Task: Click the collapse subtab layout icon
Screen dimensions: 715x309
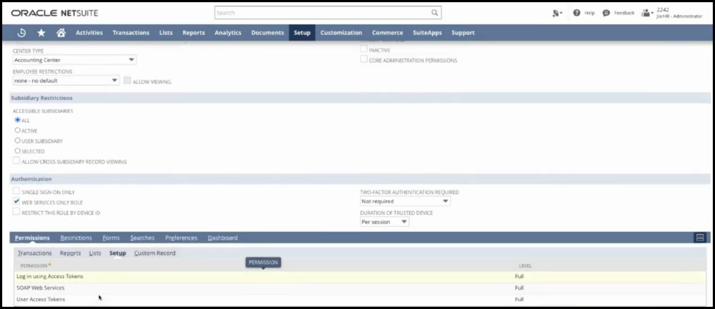Action: [700, 238]
